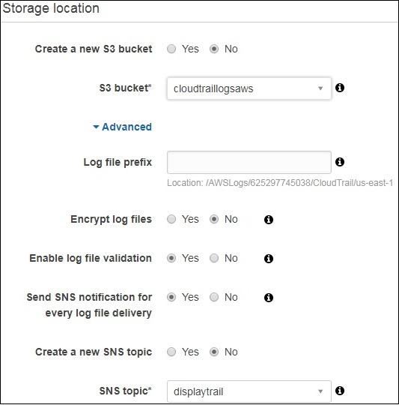Screen dimensions: 399x405
Task: Show info for Log file prefix
Action: 340,162
